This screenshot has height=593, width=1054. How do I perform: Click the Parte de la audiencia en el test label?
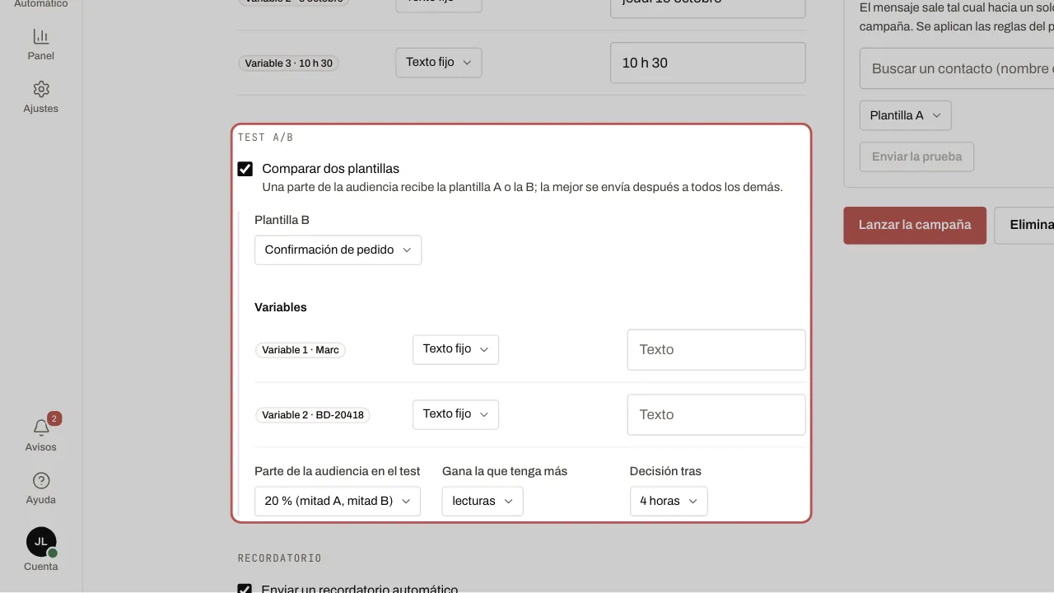click(338, 471)
